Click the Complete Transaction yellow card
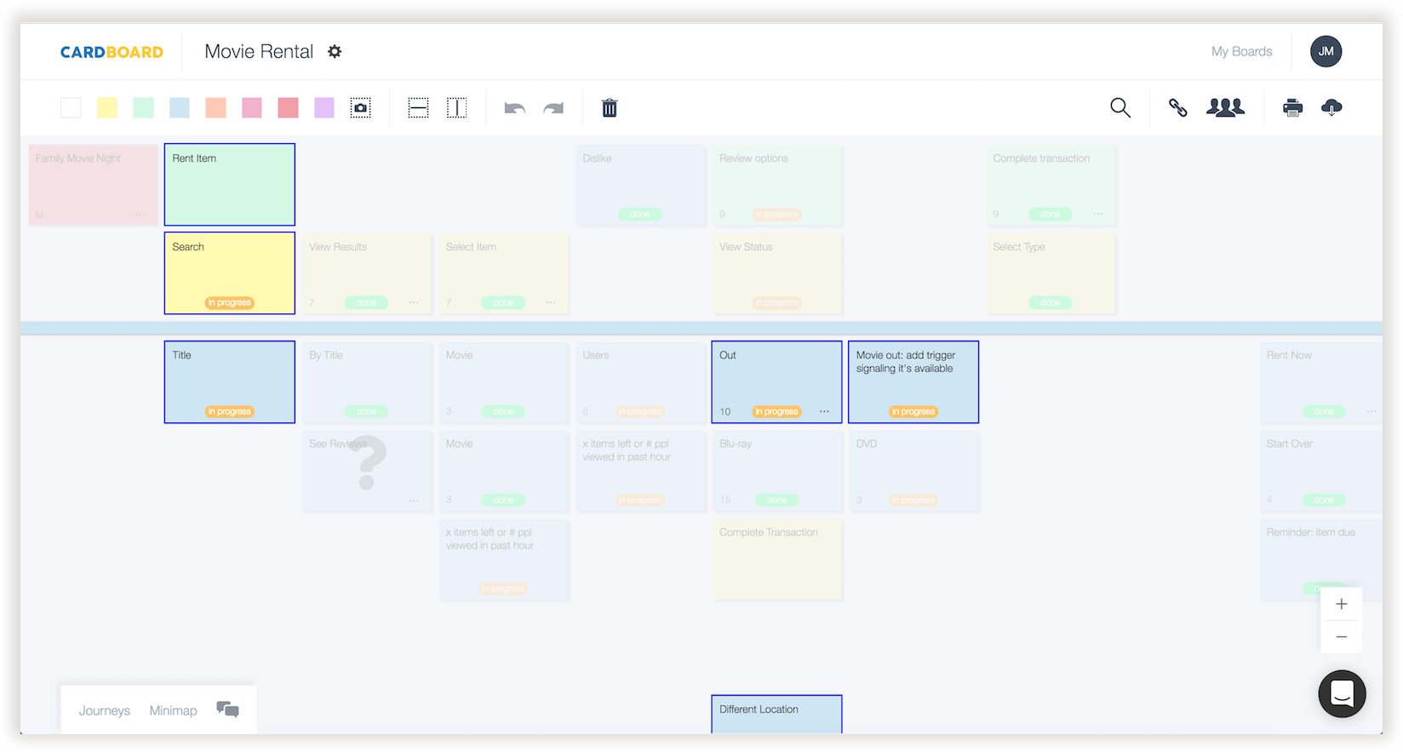 coord(777,560)
